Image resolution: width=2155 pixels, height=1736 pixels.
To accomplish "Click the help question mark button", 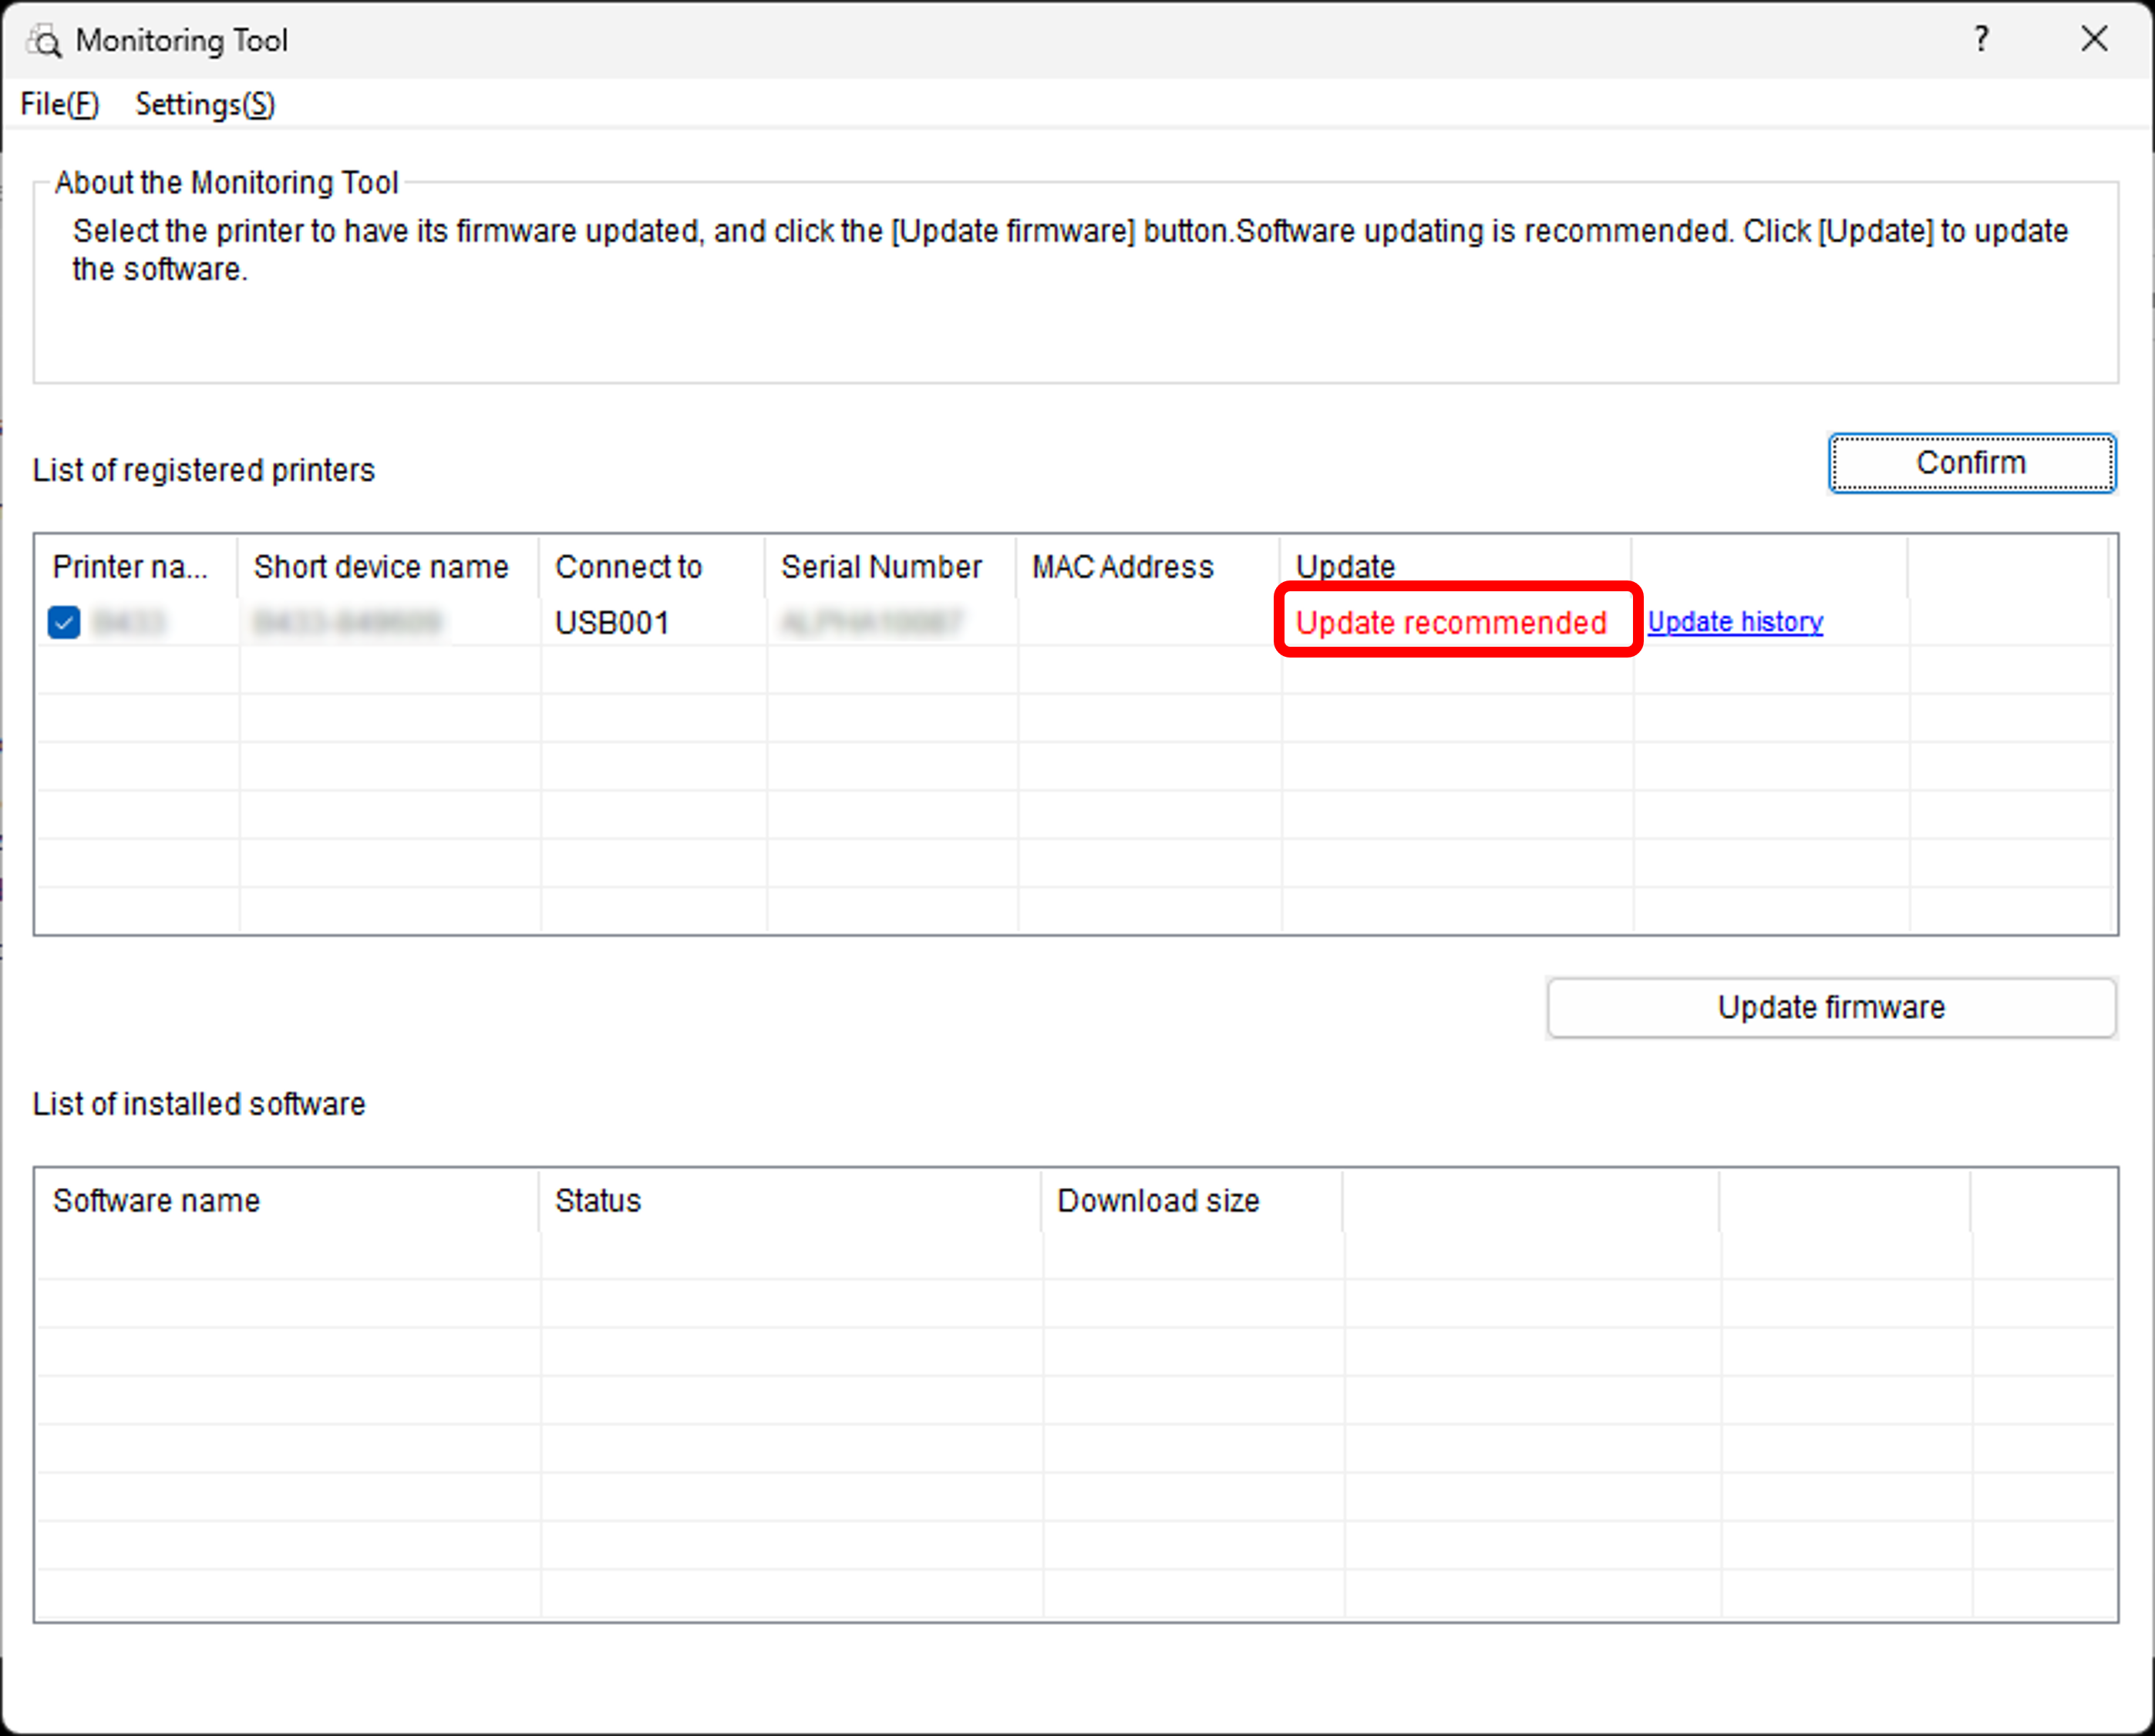I will click(1981, 39).
